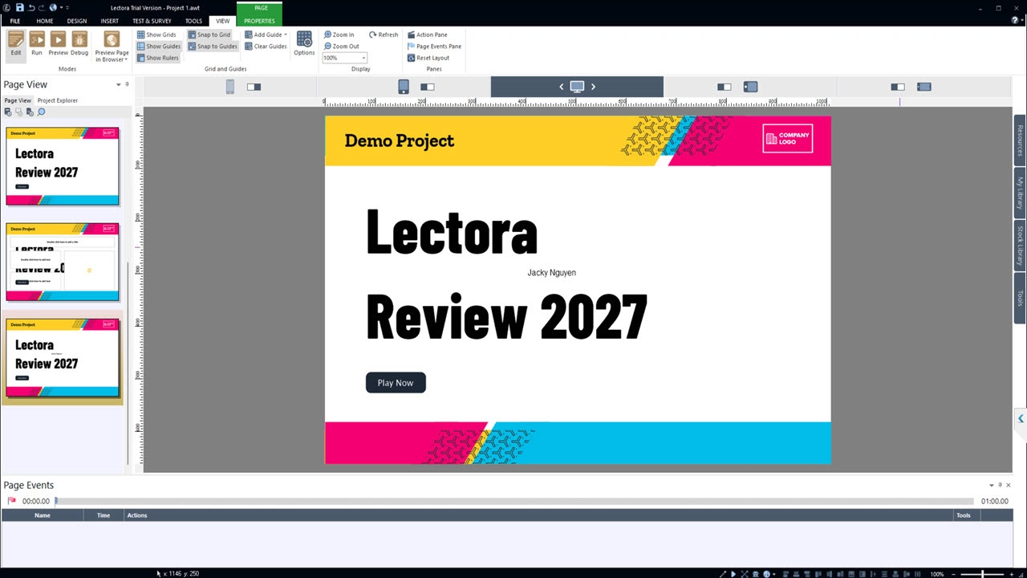Viewport: 1027px width, 578px height.
Task: Select the phone portrait device view
Action: [x=230, y=87]
